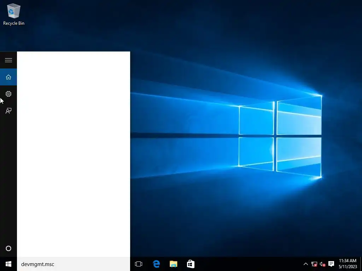Select the Home icon in search sidebar
The width and height of the screenshot is (362, 271).
[8, 77]
